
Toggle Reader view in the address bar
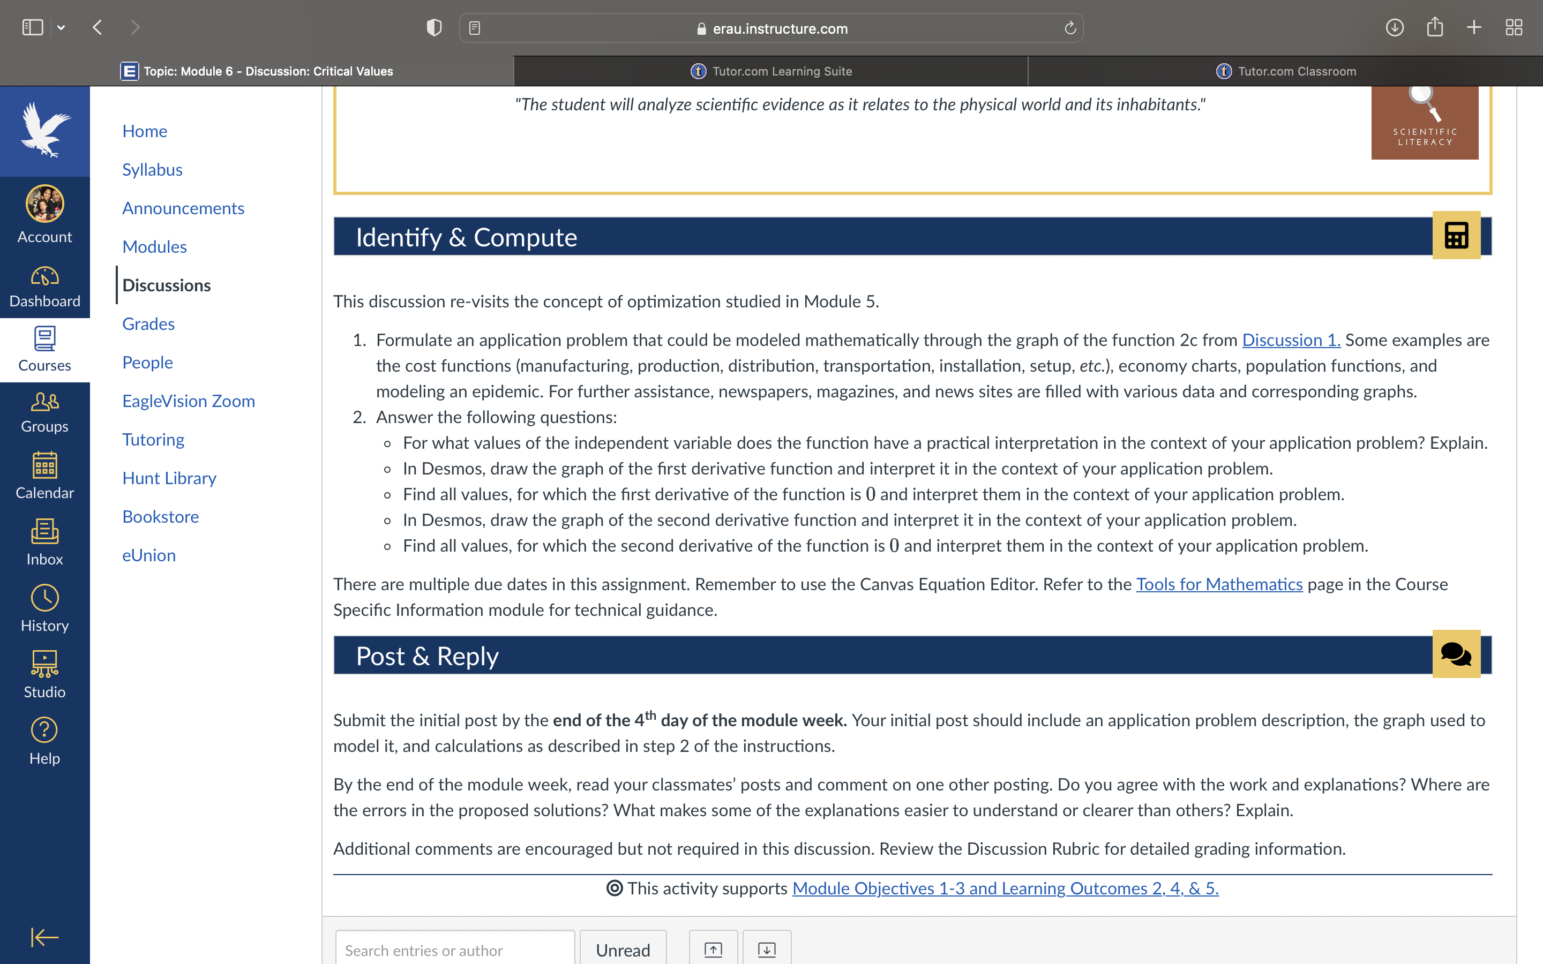(474, 27)
